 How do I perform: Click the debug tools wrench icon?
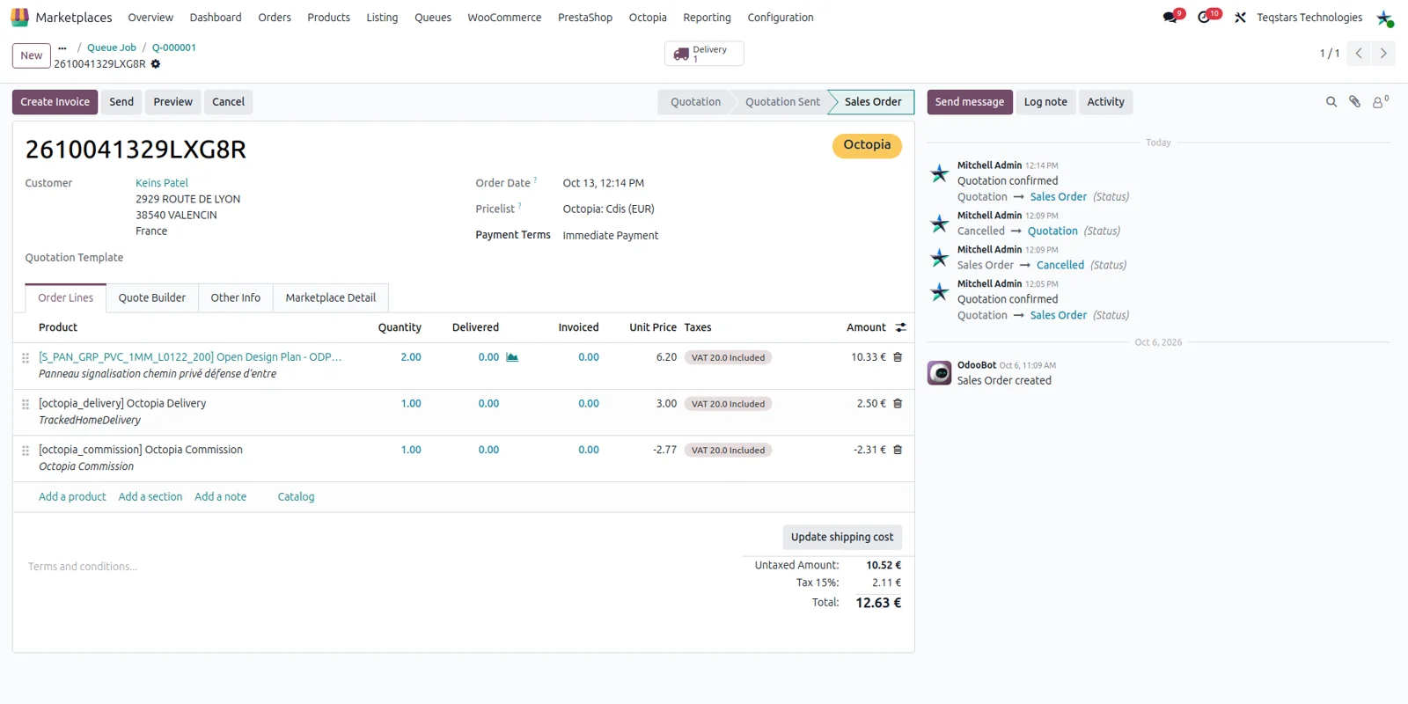[1240, 18]
